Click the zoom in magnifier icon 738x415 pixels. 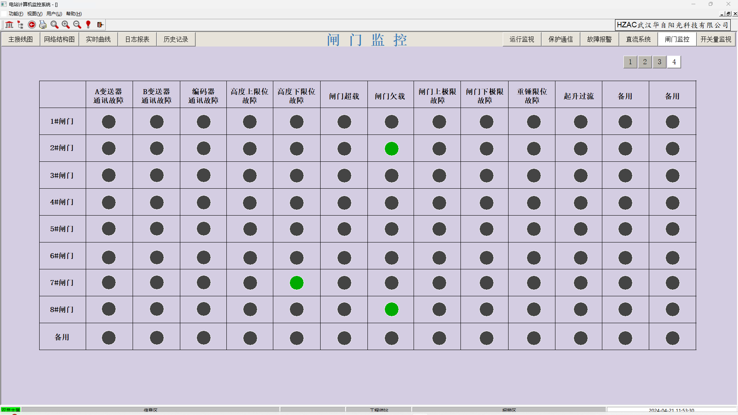[x=66, y=25]
